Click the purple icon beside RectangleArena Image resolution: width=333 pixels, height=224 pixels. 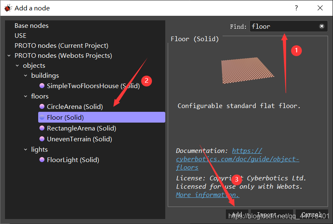[x=42, y=128]
